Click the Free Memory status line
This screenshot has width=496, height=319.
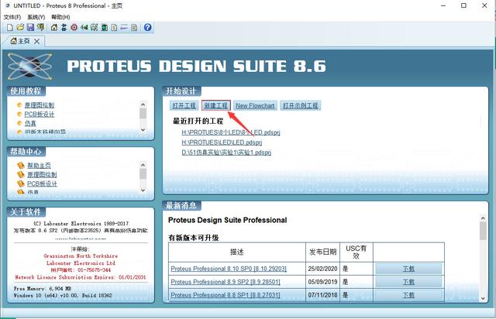(43, 289)
